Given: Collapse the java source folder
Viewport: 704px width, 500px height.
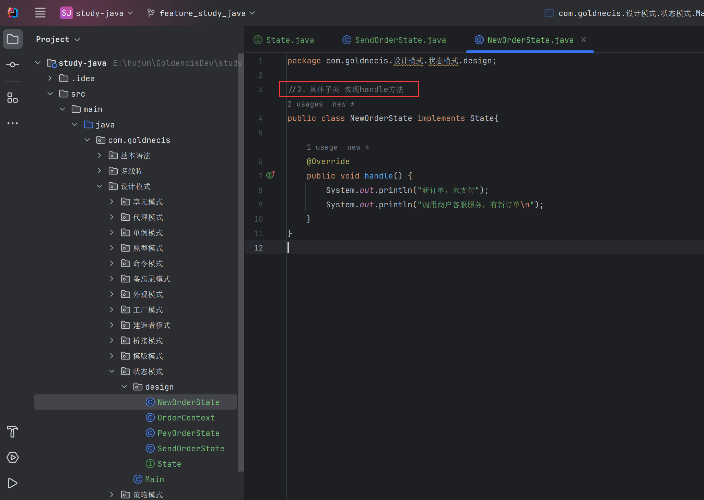Looking at the screenshot, I should [75, 125].
